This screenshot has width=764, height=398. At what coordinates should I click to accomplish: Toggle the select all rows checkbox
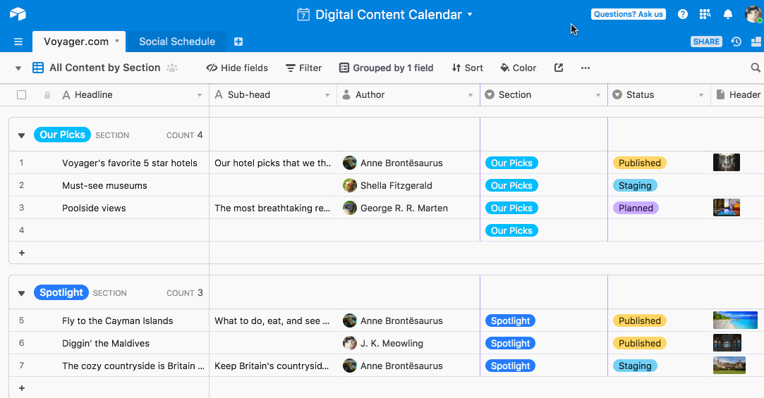tap(21, 94)
